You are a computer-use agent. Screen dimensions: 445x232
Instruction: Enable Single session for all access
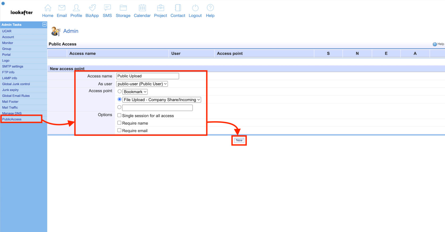[x=119, y=115]
